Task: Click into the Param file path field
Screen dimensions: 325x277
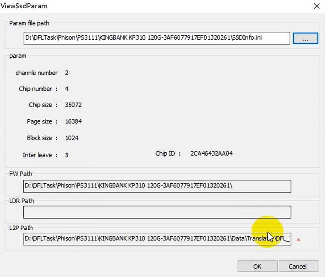Action: pyautogui.click(x=156, y=38)
